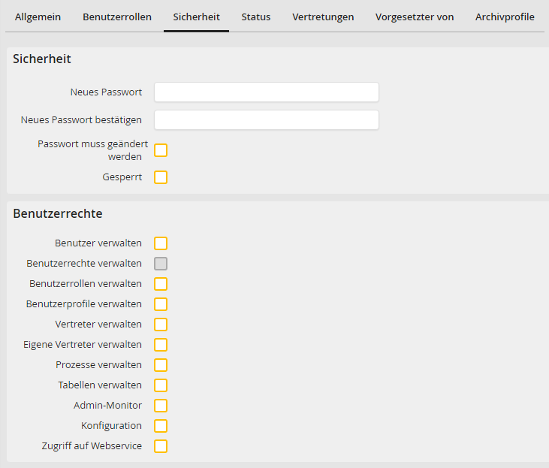Toggle the Admin-Monitor checkbox
Viewport: 549px width, 468px height.
[x=161, y=406]
